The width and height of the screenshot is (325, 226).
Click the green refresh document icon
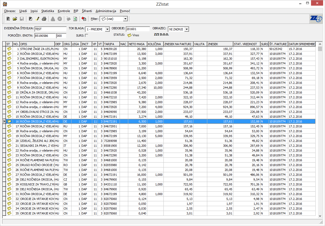point(75,19)
